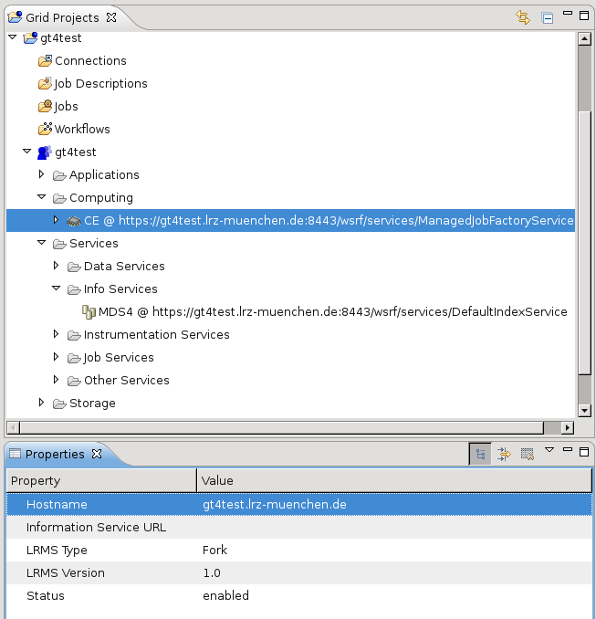This screenshot has height=619, width=596.
Task: Collapse the Services node
Action: 41,242
